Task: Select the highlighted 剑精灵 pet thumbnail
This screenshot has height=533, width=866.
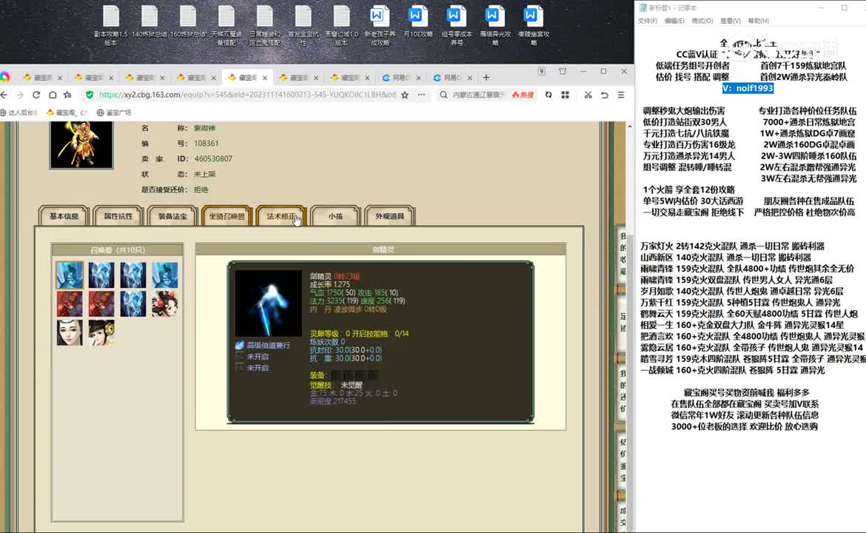Action: point(70,275)
